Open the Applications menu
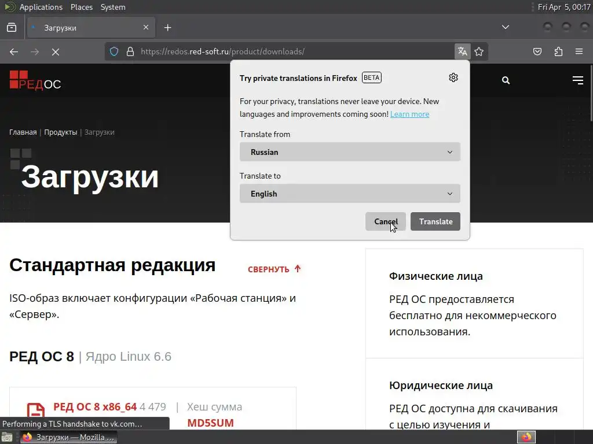 point(41,7)
